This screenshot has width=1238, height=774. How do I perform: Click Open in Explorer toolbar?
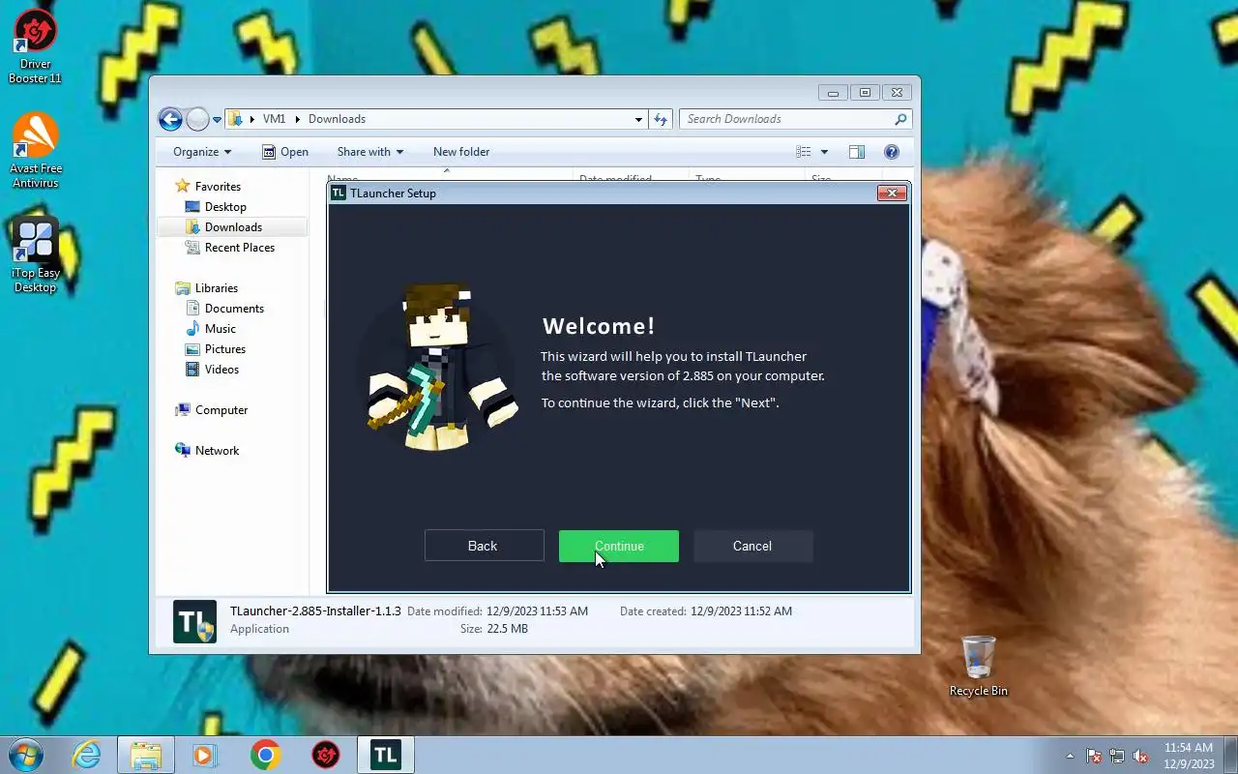pos(285,152)
